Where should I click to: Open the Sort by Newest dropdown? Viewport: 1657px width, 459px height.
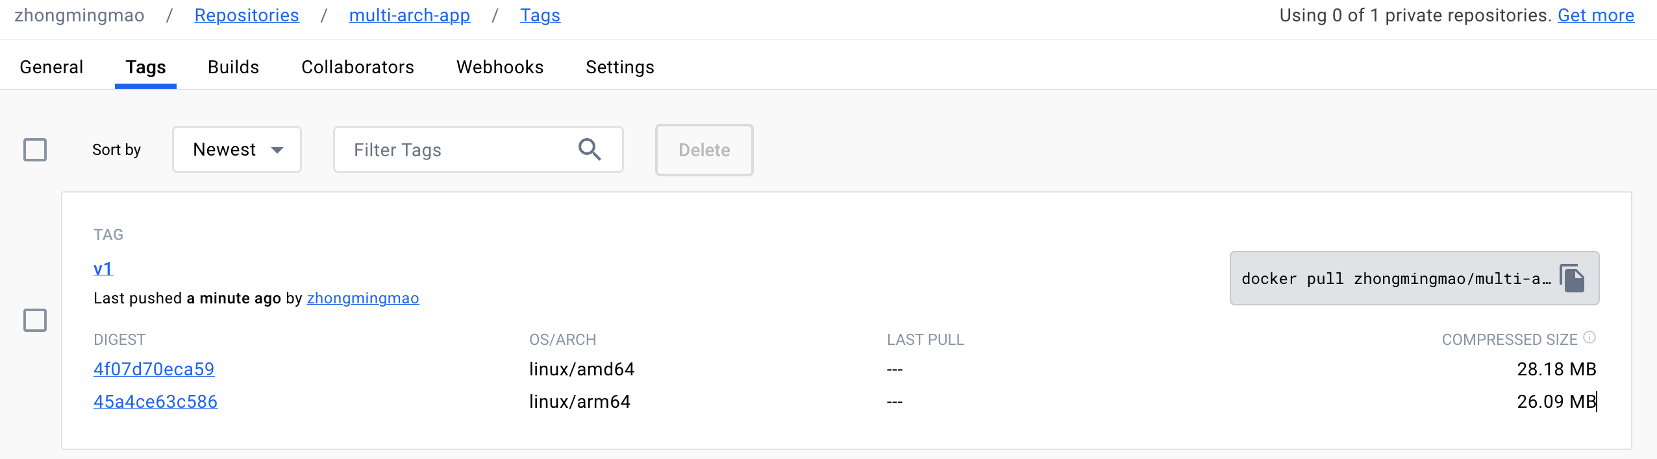(x=237, y=150)
